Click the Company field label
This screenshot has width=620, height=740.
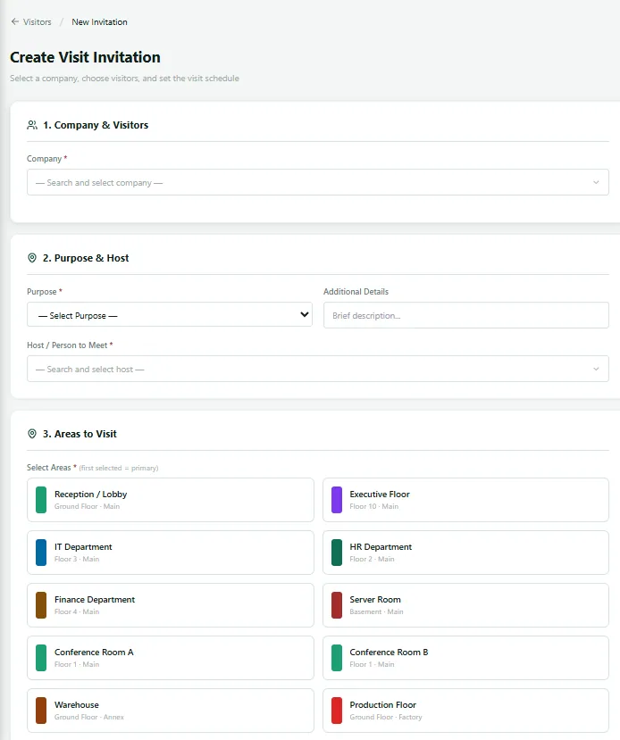[x=45, y=159]
